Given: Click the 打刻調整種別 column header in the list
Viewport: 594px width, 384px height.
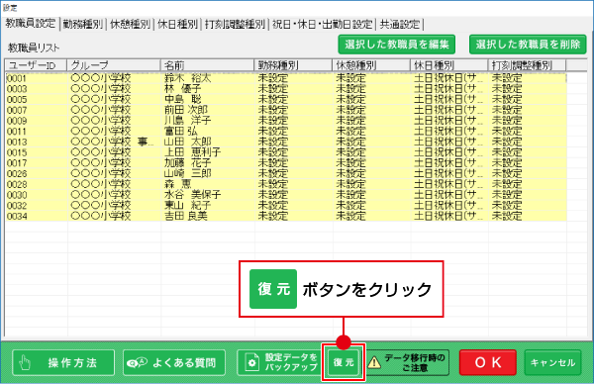Looking at the screenshot, I should coord(527,65).
